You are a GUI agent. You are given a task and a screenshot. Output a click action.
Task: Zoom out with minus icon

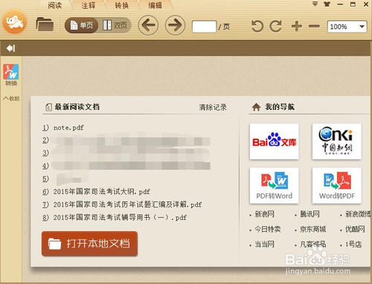coord(314,26)
